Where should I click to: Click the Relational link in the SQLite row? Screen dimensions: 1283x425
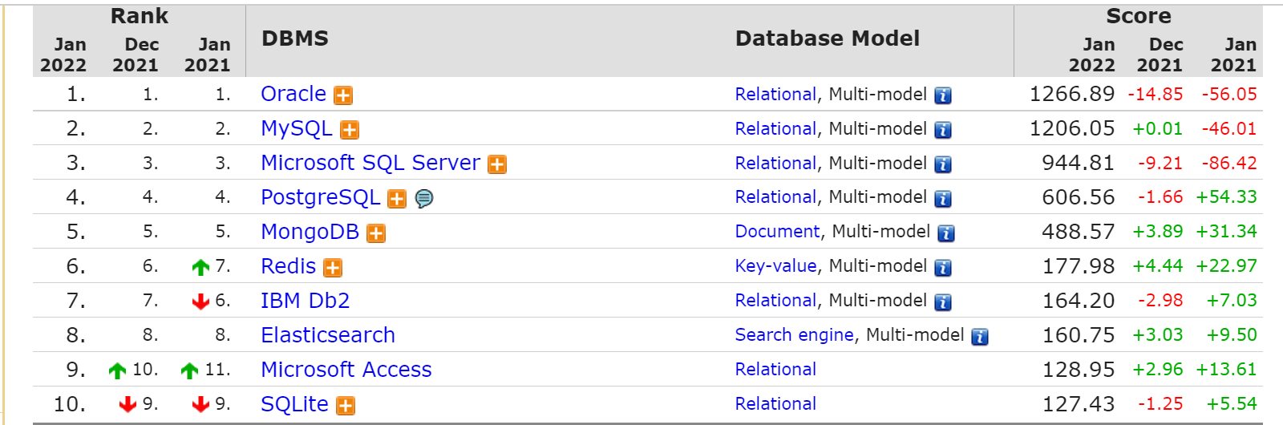[775, 404]
